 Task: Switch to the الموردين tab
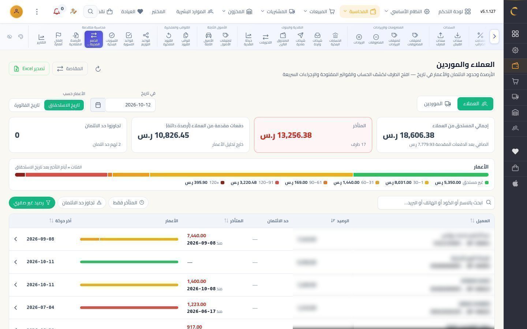[x=437, y=104]
